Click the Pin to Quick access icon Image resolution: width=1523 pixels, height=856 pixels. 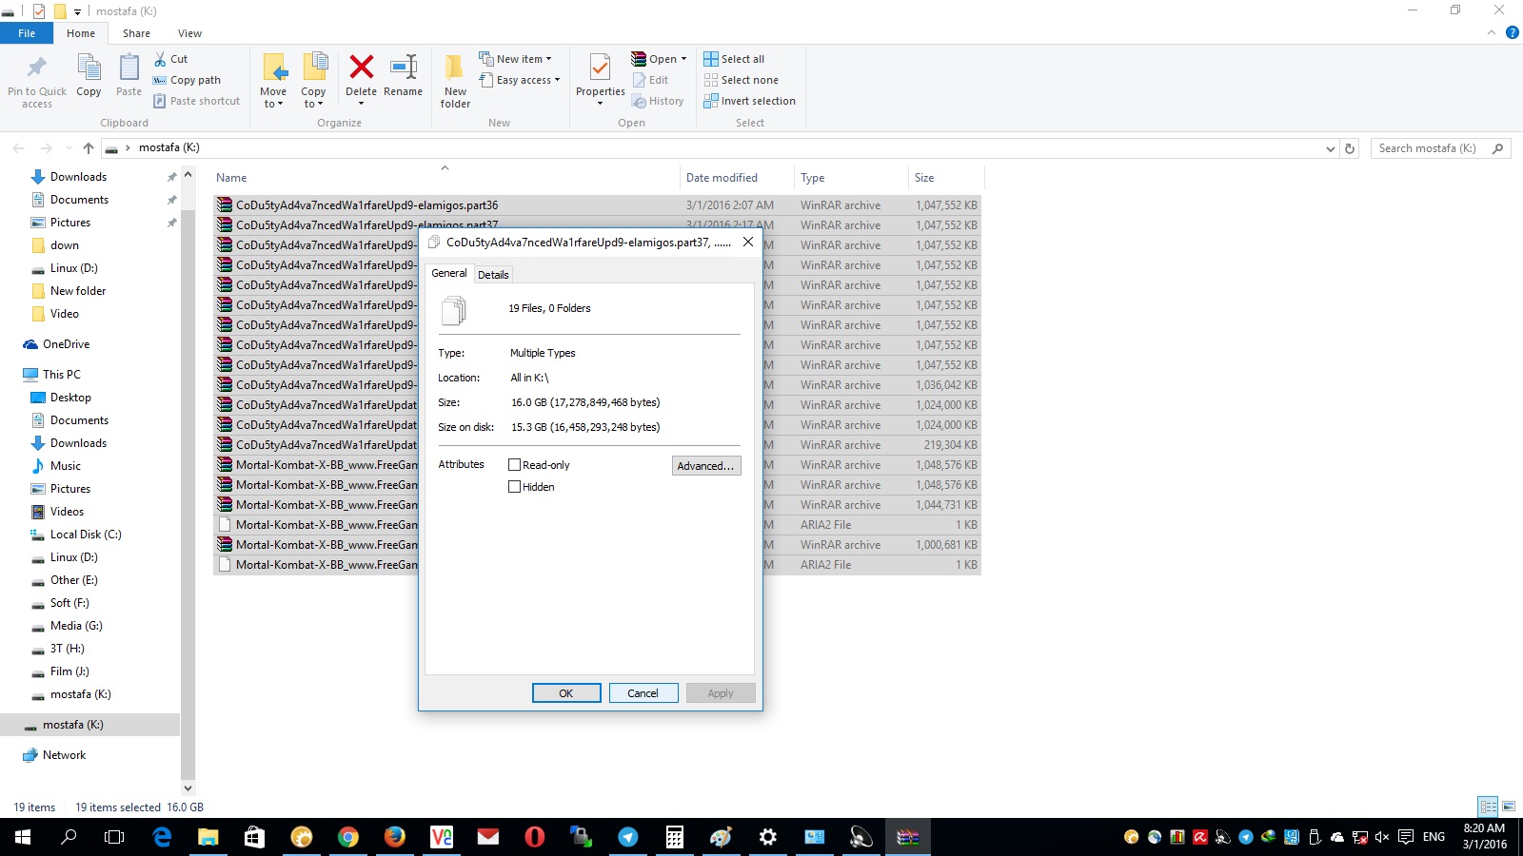click(37, 68)
